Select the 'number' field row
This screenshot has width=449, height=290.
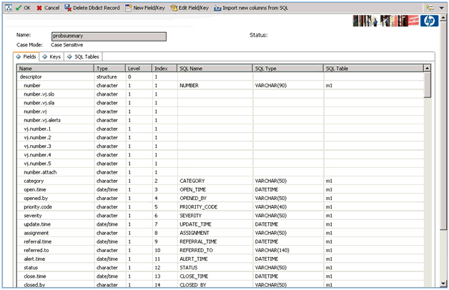(220, 85)
